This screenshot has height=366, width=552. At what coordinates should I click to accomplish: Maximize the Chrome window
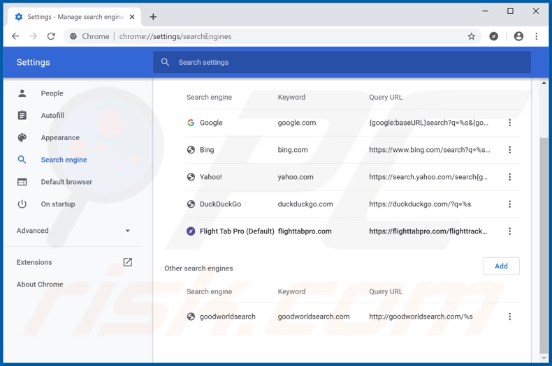pyautogui.click(x=510, y=11)
